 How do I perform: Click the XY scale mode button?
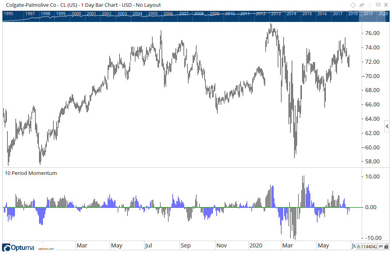381,247
